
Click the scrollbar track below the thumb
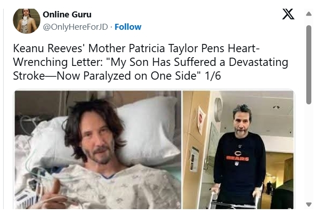(x=309, y=152)
